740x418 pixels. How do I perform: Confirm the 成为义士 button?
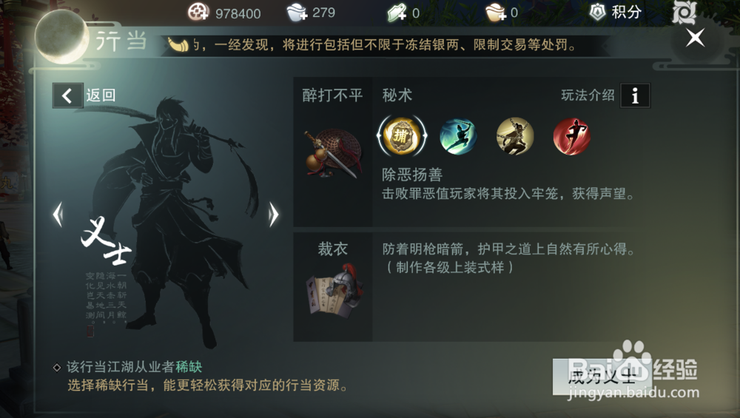602,377
